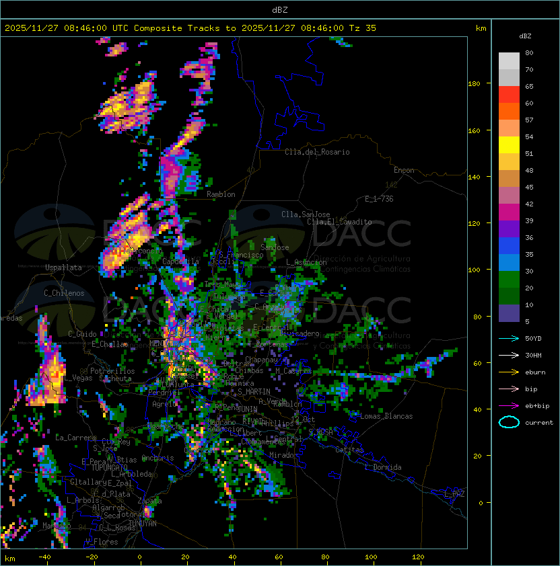Select the 'La_Carrera' map label
560x566 pixels.
point(76,438)
